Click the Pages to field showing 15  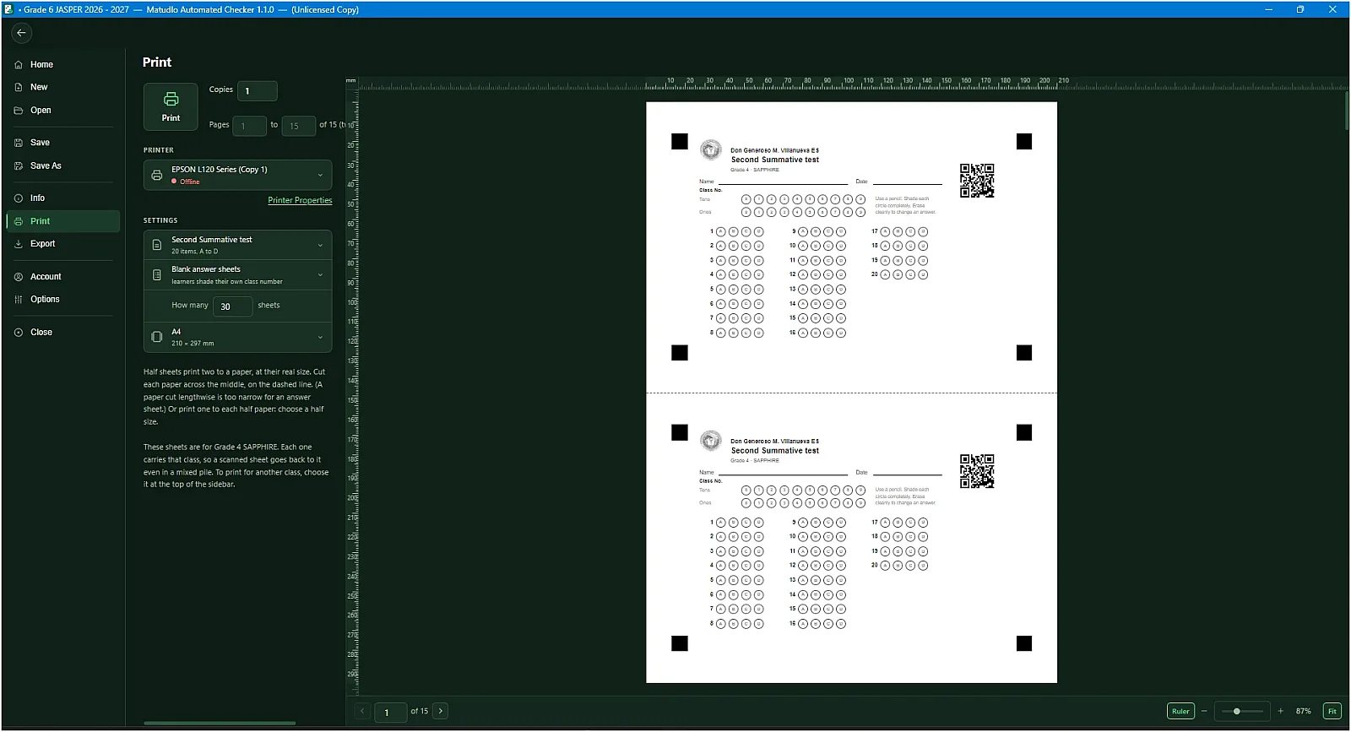299,126
